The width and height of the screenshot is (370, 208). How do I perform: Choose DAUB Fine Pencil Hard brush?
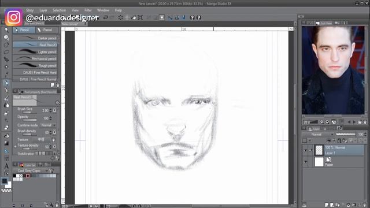[35, 72]
